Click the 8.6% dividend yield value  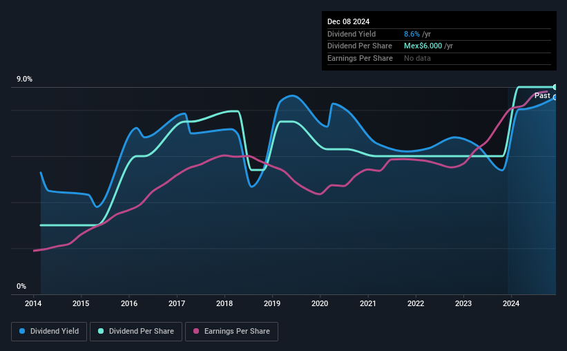[412, 34]
